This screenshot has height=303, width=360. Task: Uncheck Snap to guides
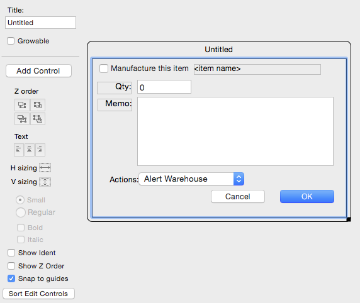[11, 278]
